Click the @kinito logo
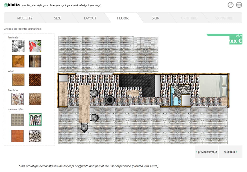The image size is (247, 172). (x=12, y=5)
